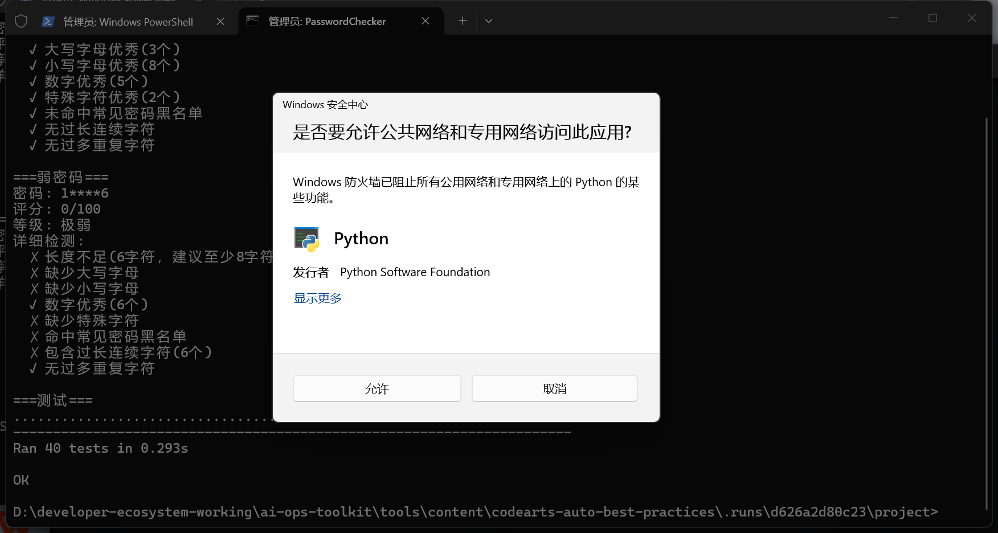The width and height of the screenshot is (998, 533).
Task: Expand the new tab profile dropdown
Action: (x=489, y=21)
